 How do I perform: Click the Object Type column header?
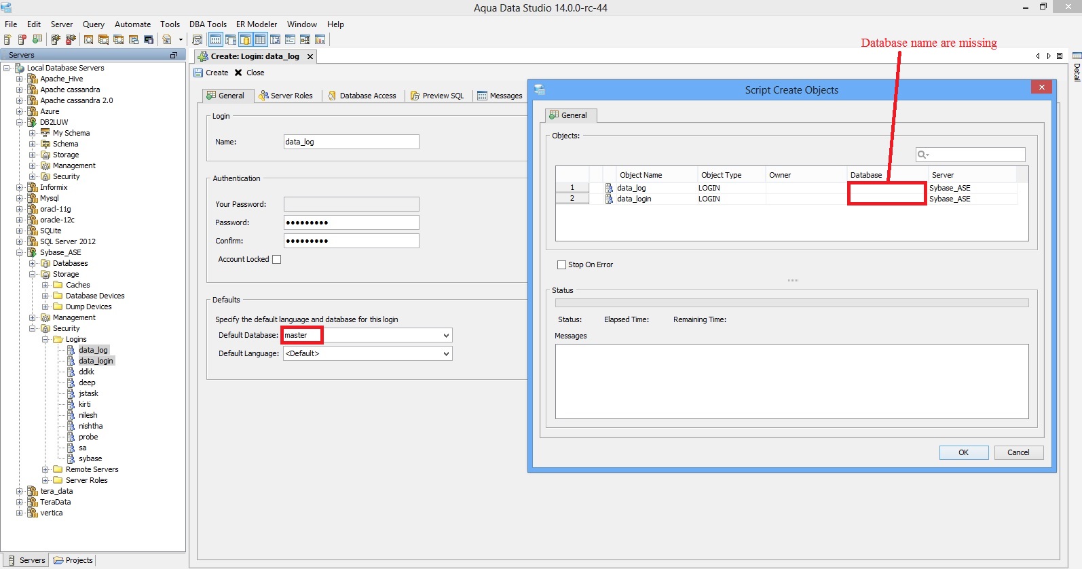tap(732, 175)
